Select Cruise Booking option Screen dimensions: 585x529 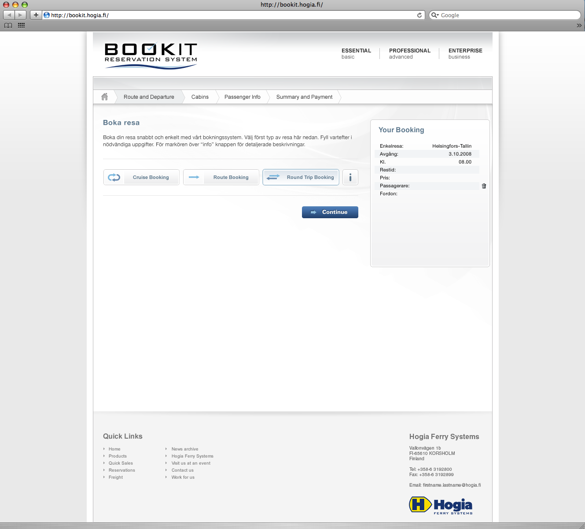click(141, 177)
